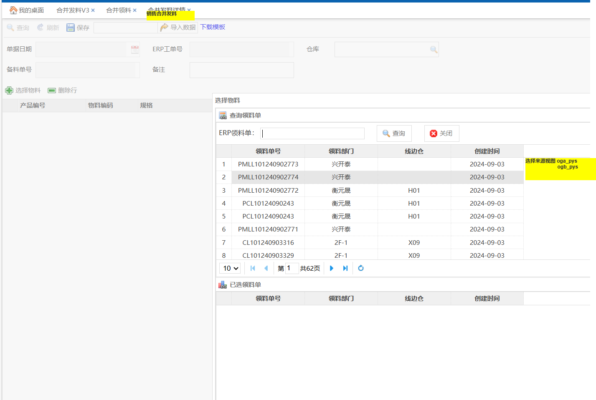This screenshot has height=400, width=596.
Task: Click the red 关闭 close button
Action: [x=441, y=133]
